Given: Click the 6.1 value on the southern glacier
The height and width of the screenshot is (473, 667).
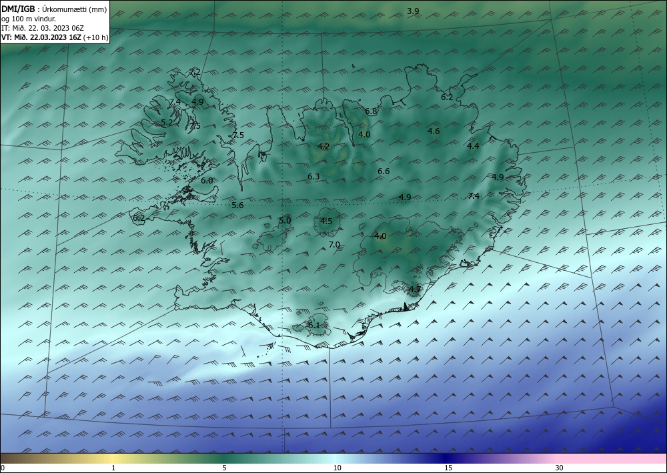Looking at the screenshot, I should click(313, 326).
